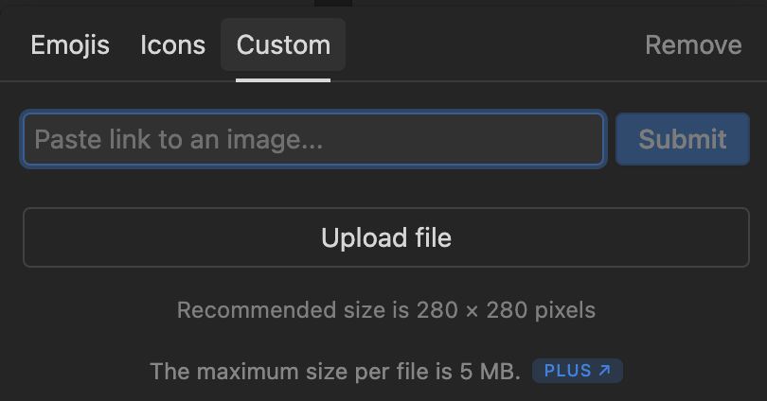
Task: Click the Upload file button
Action: pos(386,237)
